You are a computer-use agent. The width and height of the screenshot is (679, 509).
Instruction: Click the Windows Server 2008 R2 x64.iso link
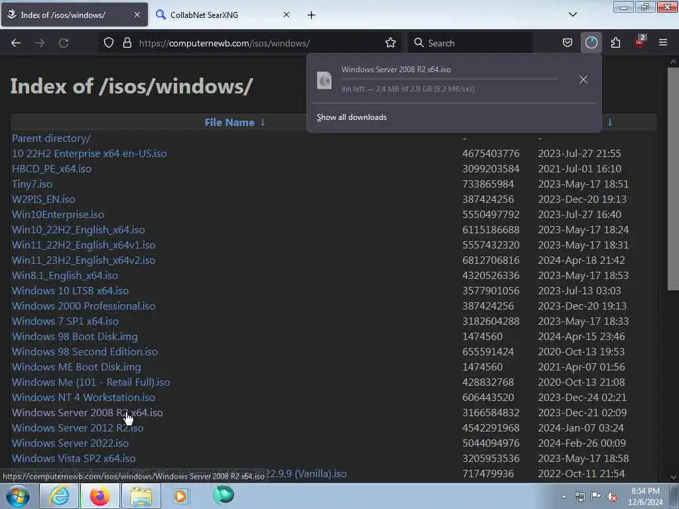click(x=88, y=412)
